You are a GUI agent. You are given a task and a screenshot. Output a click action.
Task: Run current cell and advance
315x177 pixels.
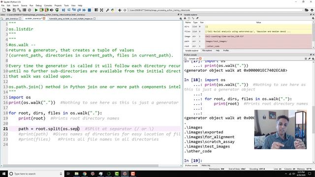[47, 10]
